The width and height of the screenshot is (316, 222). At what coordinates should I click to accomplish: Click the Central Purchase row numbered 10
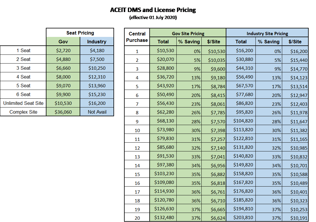pos(137,129)
